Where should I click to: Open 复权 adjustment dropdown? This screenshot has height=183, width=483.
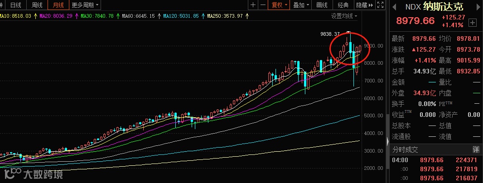point(279,5)
